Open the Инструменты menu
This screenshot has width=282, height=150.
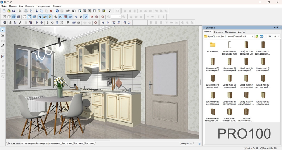point(43,6)
